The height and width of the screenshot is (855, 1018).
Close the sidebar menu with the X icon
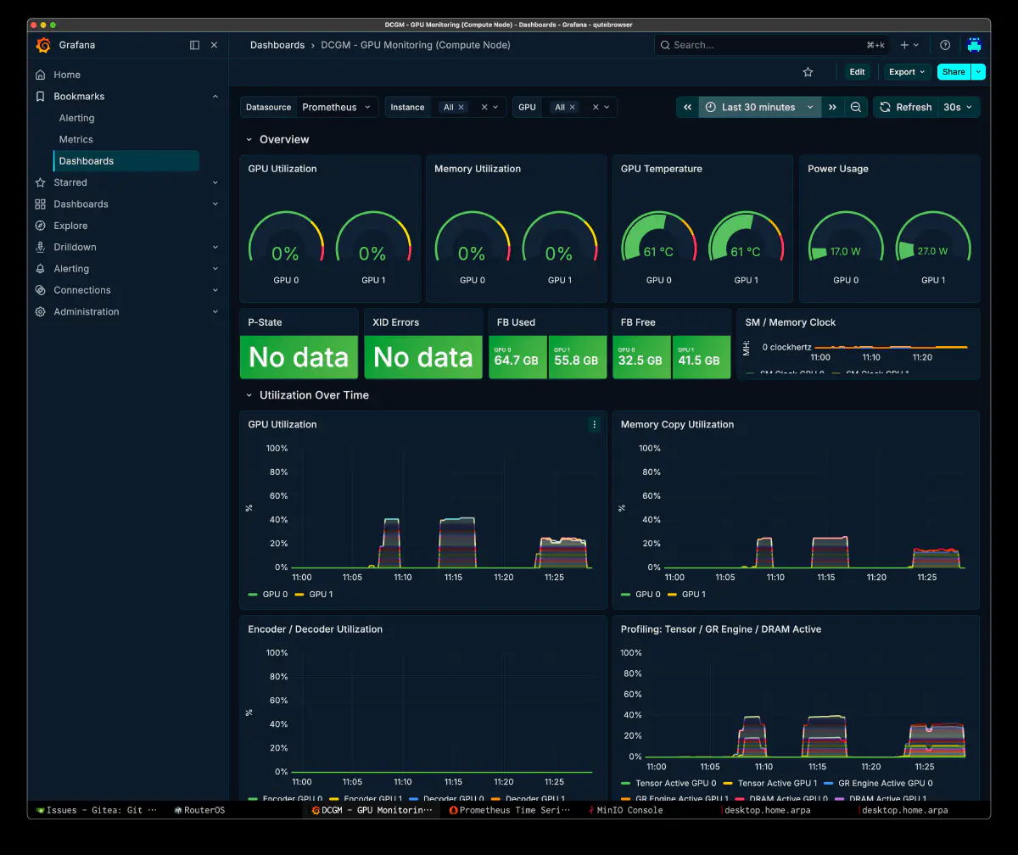coord(215,45)
